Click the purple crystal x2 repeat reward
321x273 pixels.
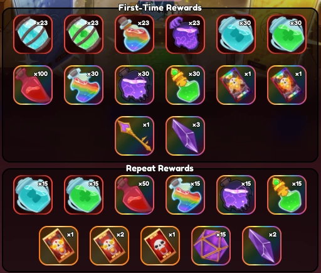[261, 245]
